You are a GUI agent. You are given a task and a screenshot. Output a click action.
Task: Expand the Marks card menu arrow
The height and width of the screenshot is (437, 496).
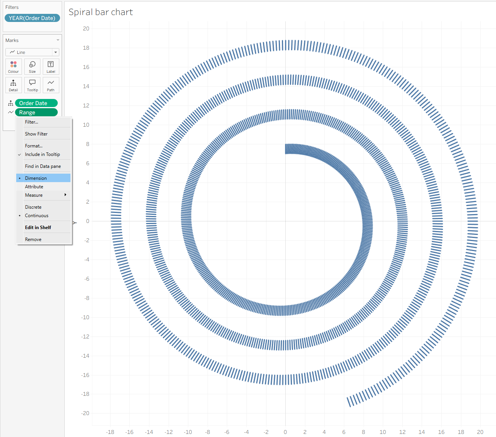point(58,40)
